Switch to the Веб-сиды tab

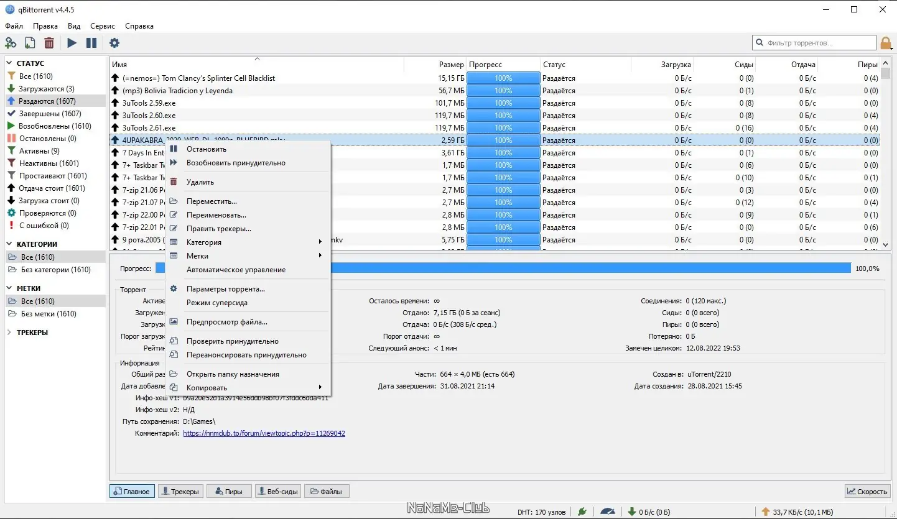click(x=277, y=491)
